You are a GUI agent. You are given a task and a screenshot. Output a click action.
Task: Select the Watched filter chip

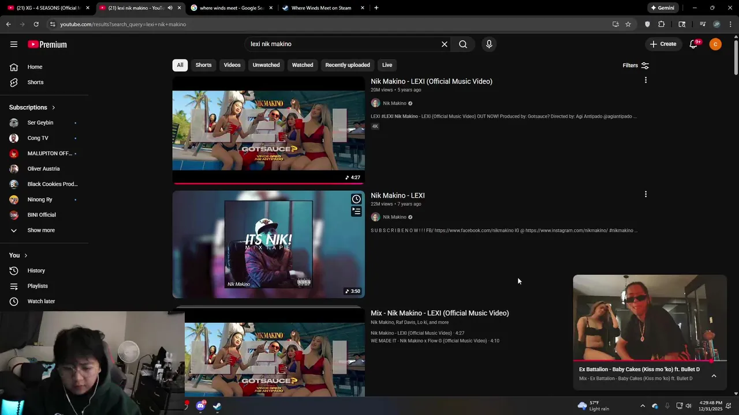[303, 65]
